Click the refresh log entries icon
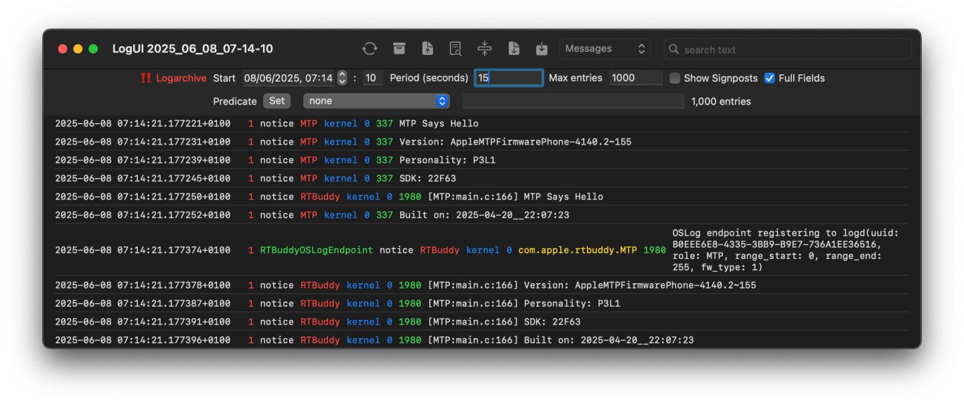This screenshot has width=964, height=405. tap(370, 49)
